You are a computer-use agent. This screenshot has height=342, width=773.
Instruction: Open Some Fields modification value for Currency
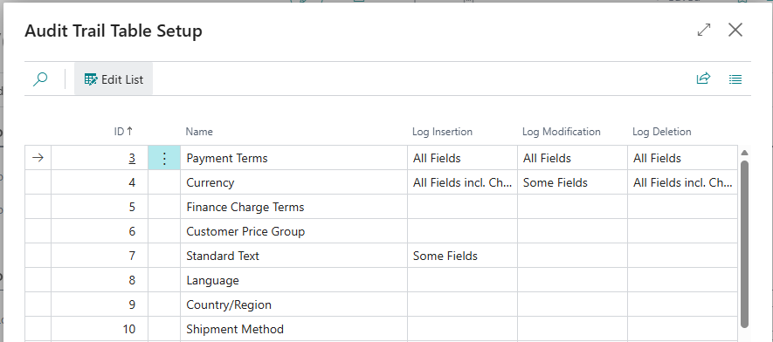click(x=572, y=182)
